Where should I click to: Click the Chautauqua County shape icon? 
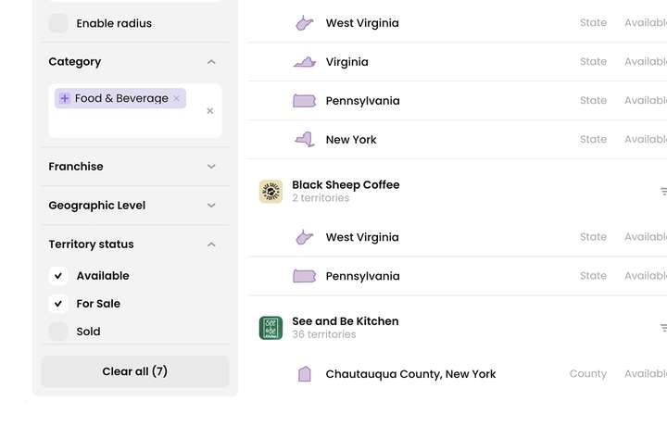tap(305, 374)
